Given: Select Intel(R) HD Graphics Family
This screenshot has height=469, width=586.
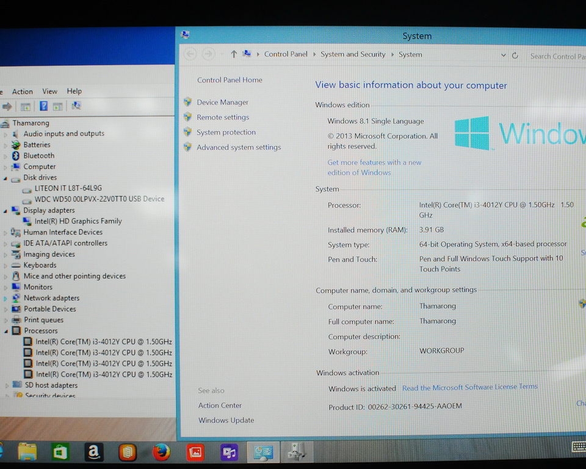Looking at the screenshot, I should 78,221.
